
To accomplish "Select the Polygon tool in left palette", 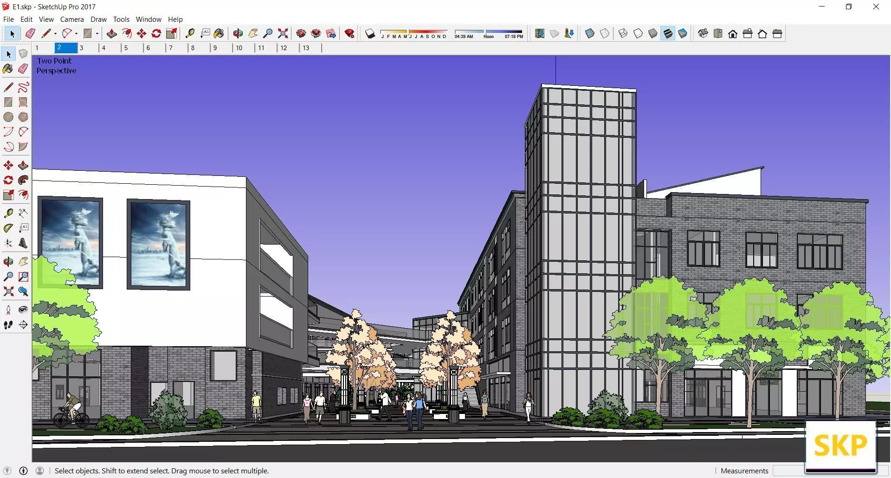I will pos(23,117).
